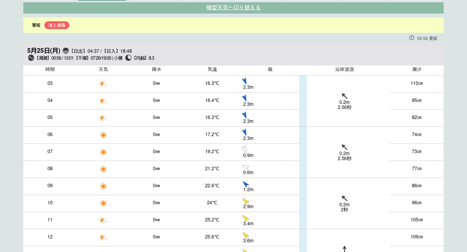
Task: Click the tide value 105㎝
Action: pyautogui.click(x=417, y=220)
